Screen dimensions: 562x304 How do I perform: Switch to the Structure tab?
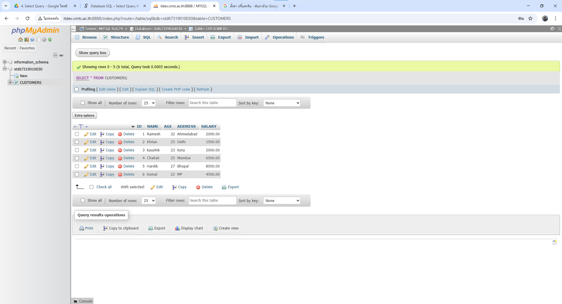click(116, 37)
